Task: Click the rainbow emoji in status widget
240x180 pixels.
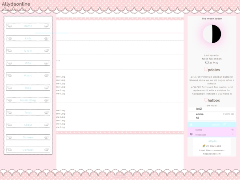Action: (x=204, y=146)
